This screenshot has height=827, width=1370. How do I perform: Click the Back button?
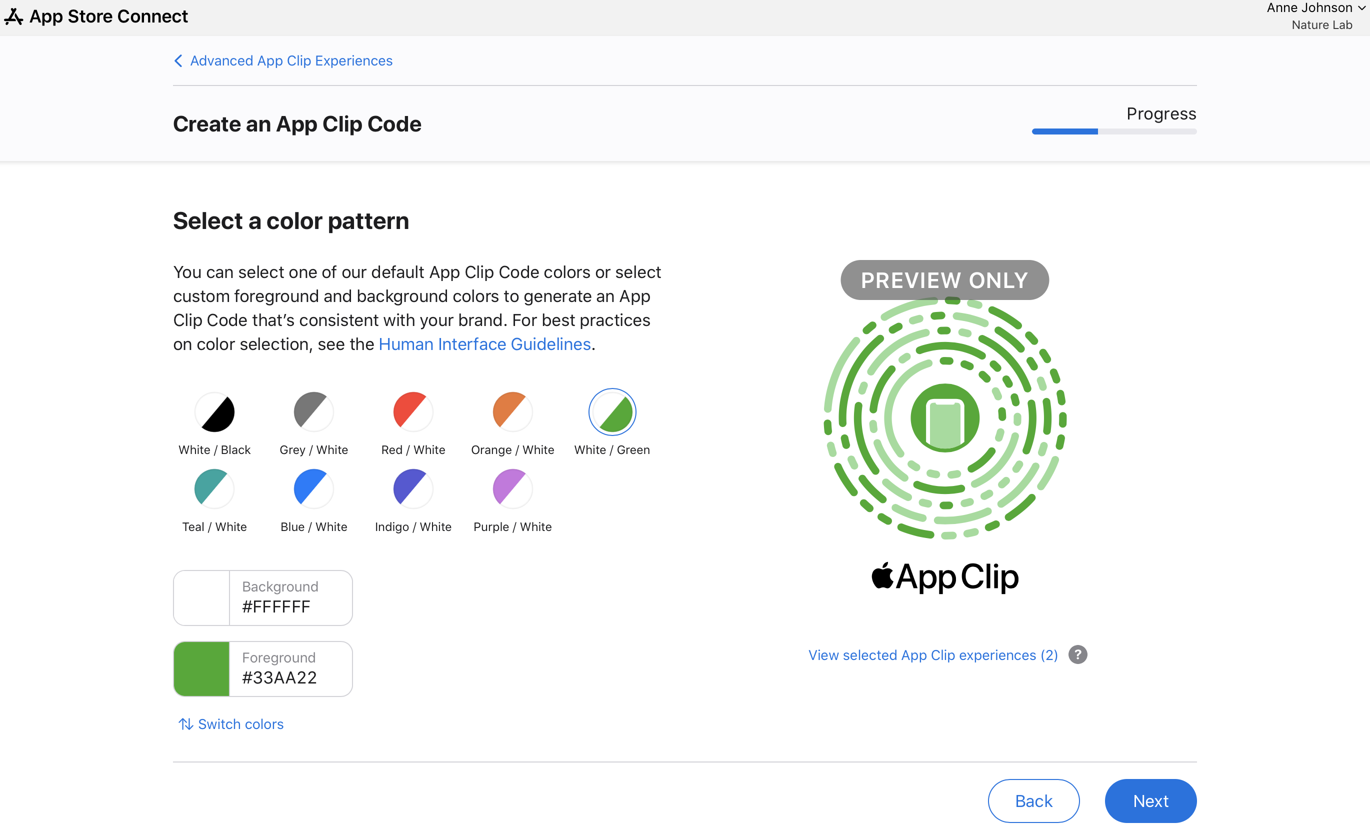(x=1033, y=799)
